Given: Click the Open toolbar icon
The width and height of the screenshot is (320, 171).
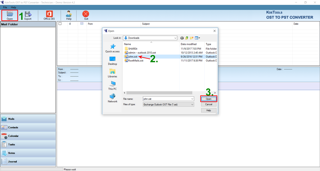Looking at the screenshot, I should tap(10, 15).
